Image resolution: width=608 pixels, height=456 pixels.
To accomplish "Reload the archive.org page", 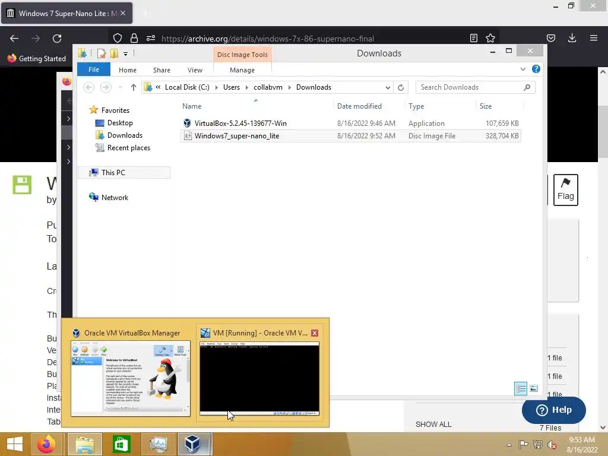I will [x=57, y=39].
